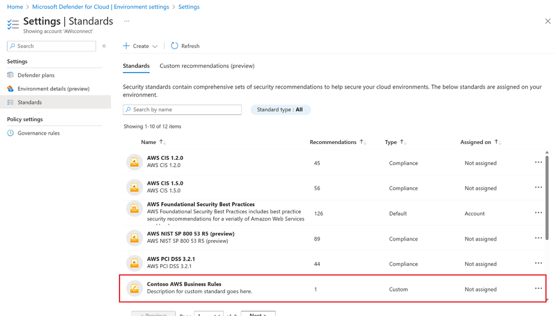The width and height of the screenshot is (558, 316).
Task: Sort by Type column arrow
Action: point(403,142)
